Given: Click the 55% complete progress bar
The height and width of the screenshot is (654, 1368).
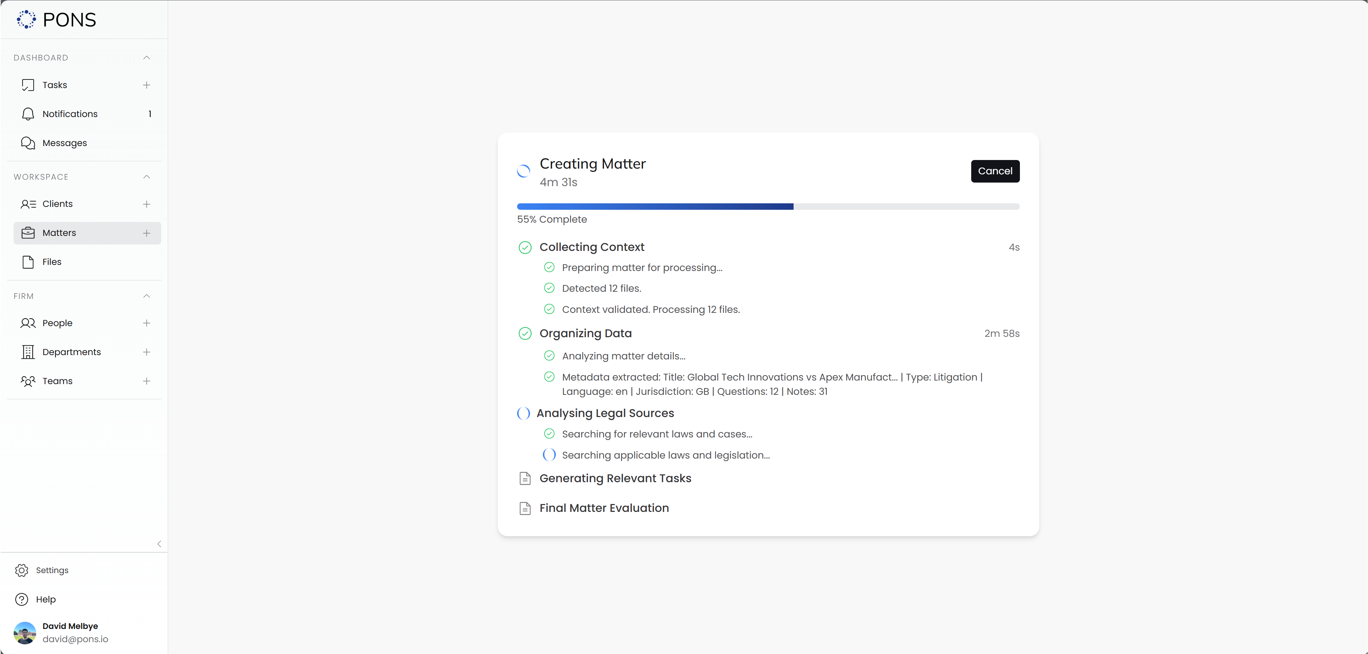Looking at the screenshot, I should click(768, 207).
